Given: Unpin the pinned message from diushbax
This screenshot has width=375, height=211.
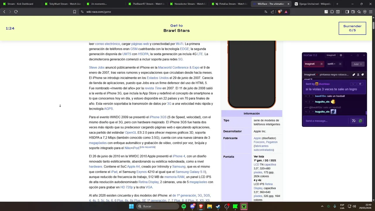Looking at the screenshot, I should [x=360, y=84].
